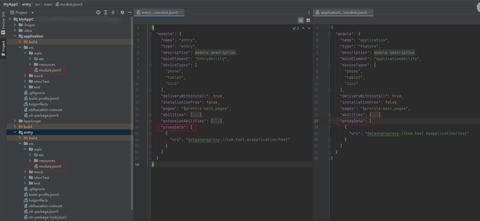
Task: Open the Project view dropdown
Action: pyautogui.click(x=32, y=12)
